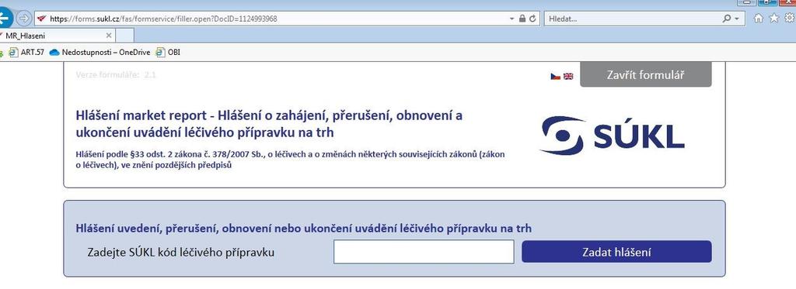The image size is (796, 289).
Task: Click the "Verze formuláře: 2.1" text
Action: [116, 75]
